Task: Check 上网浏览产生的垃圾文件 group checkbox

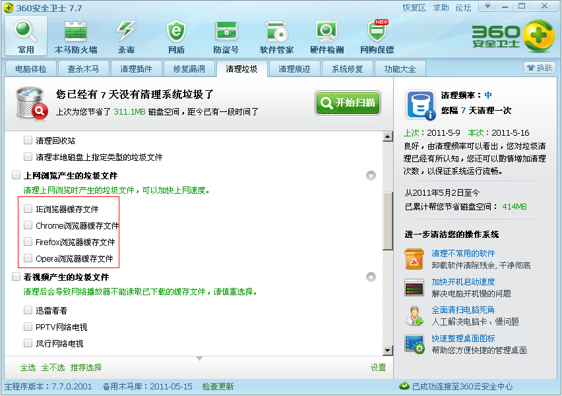Action: tap(16, 175)
